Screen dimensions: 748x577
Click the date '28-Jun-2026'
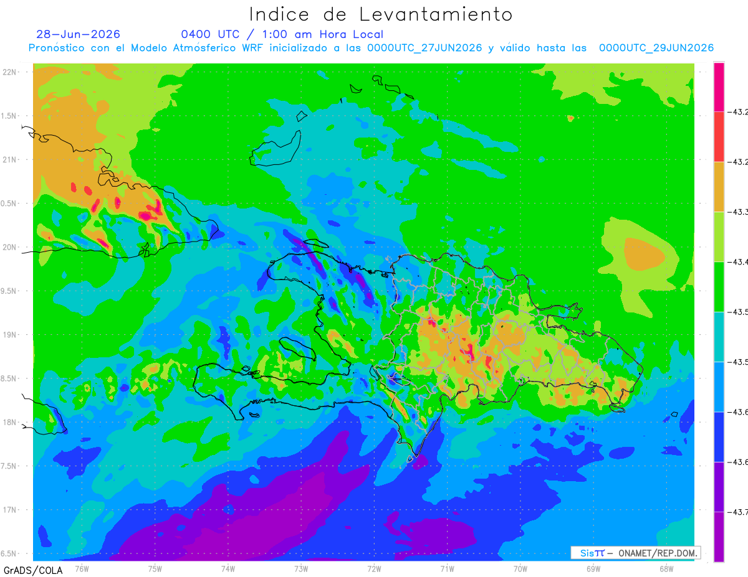79,34
